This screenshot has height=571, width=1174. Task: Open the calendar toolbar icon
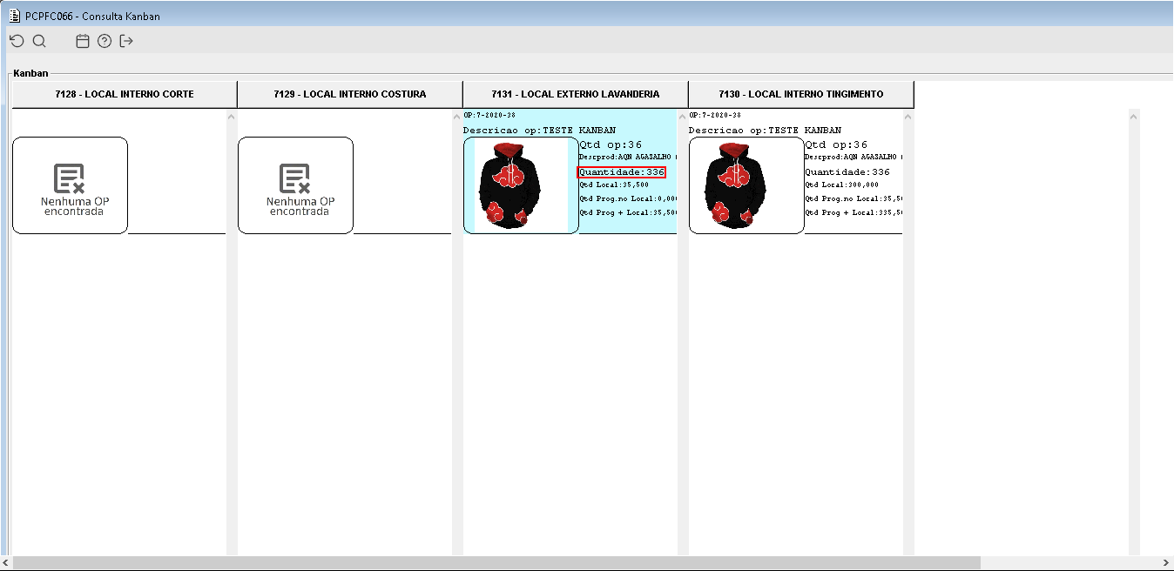click(x=83, y=41)
